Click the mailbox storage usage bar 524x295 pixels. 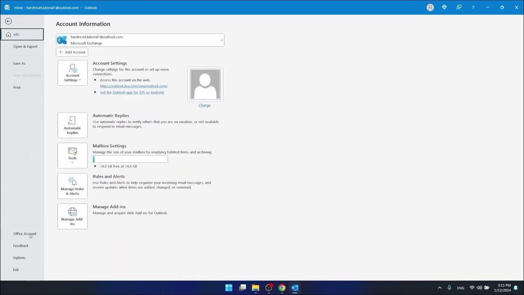(x=130, y=159)
